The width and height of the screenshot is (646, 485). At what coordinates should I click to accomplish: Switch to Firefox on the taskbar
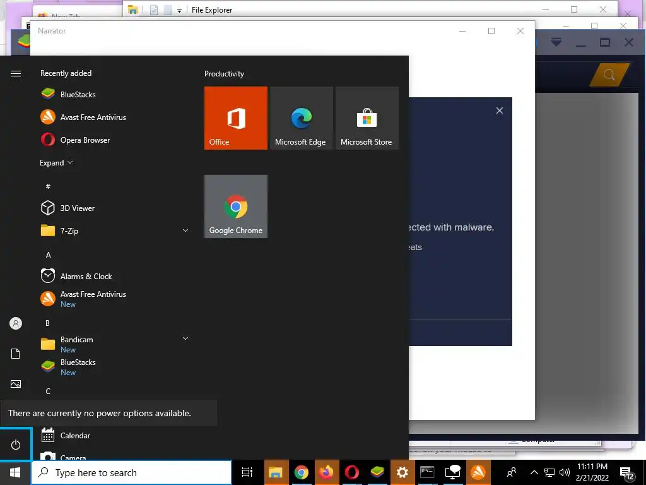(x=326, y=472)
